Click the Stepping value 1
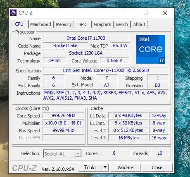The image size is (190, 177). point(158,78)
